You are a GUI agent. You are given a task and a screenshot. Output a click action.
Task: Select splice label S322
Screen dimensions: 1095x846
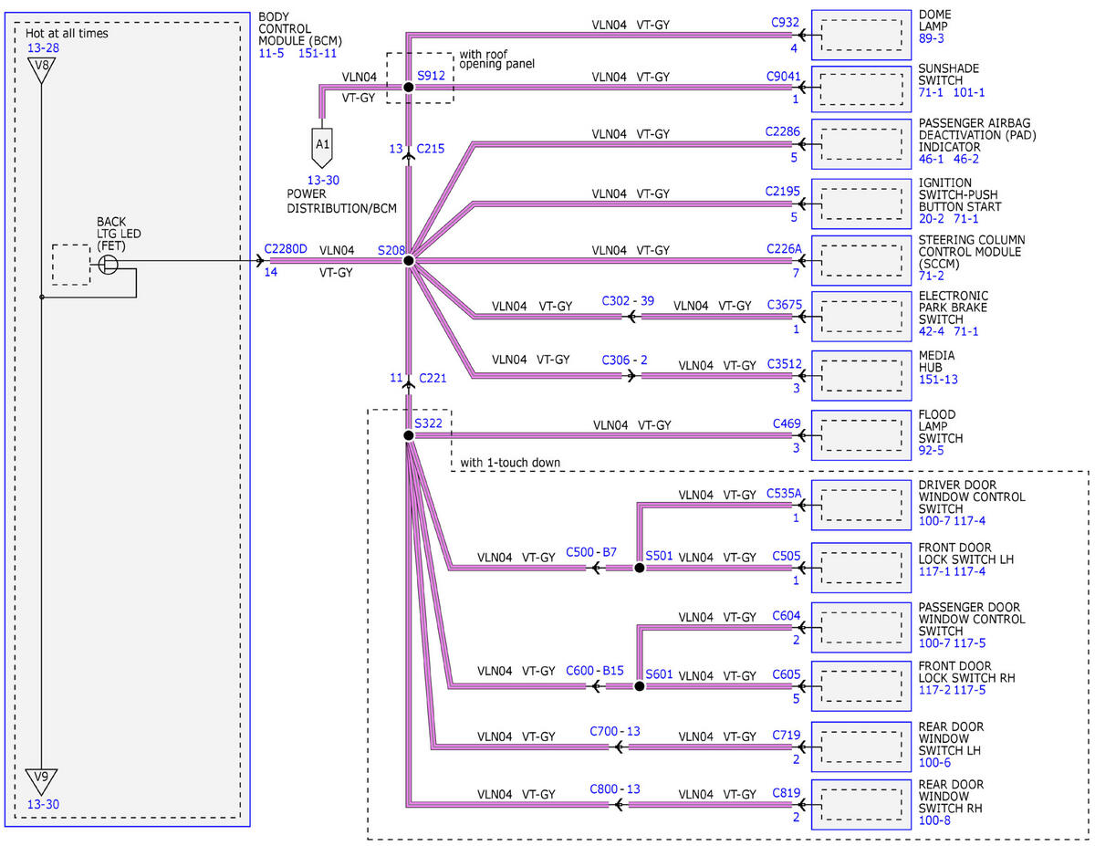tap(428, 424)
